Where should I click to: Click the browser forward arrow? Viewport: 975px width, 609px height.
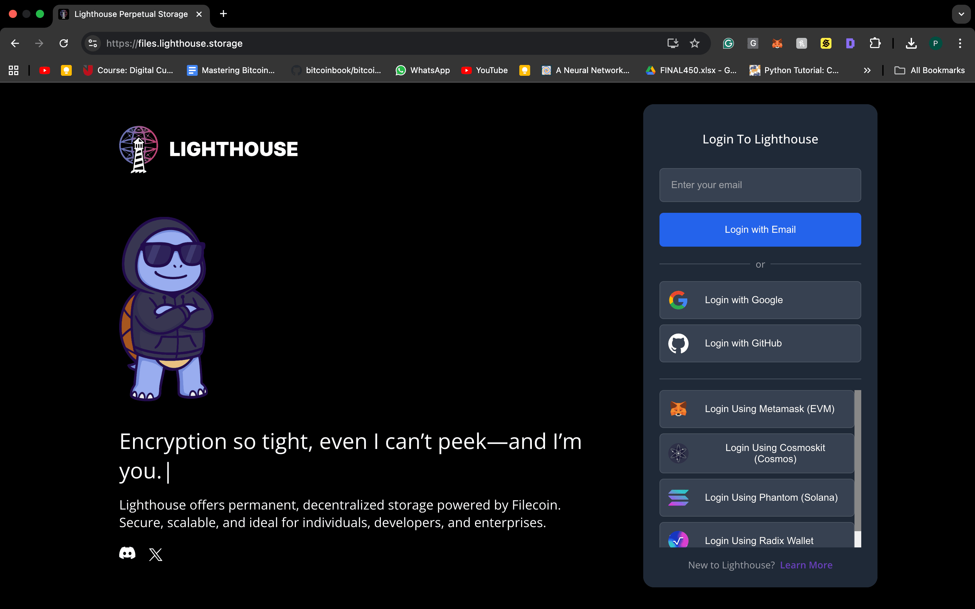39,44
